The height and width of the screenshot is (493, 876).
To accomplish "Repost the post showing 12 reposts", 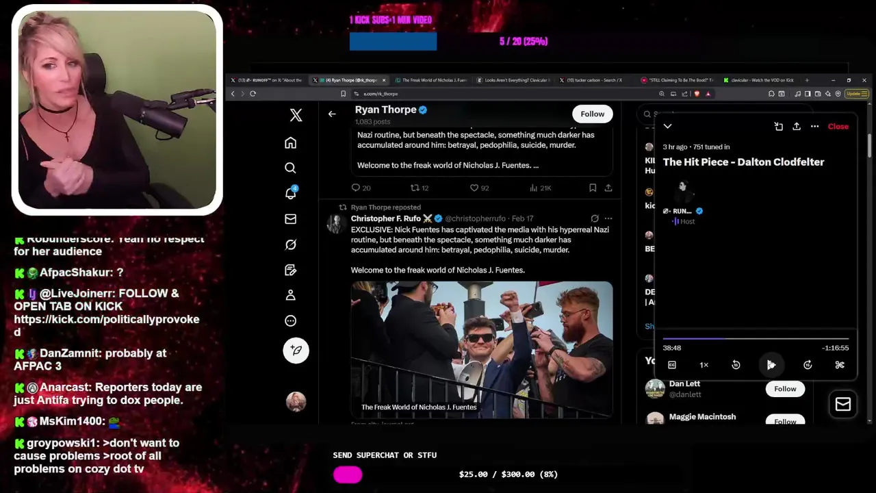I will (x=419, y=188).
